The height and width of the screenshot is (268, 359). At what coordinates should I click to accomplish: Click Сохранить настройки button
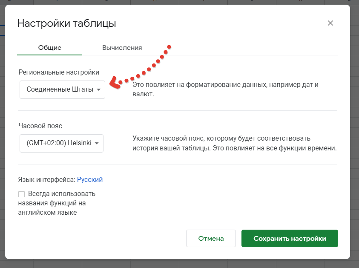tap(290, 239)
